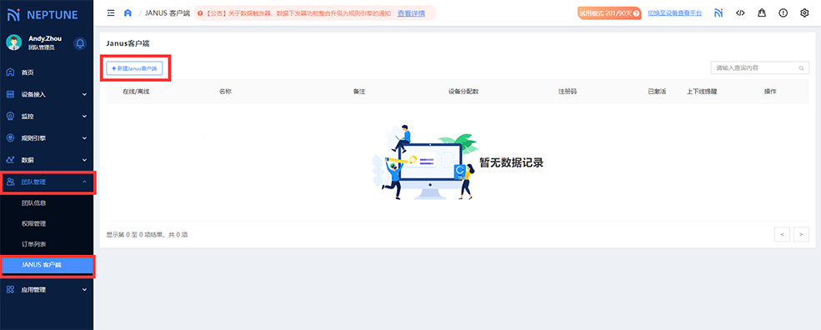Open 切换至设备查看平台 link
Viewport: 821px width, 330px height.
coord(674,13)
